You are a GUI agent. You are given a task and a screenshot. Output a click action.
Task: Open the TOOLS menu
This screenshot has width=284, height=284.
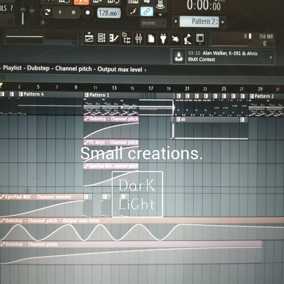[x=3, y=8]
